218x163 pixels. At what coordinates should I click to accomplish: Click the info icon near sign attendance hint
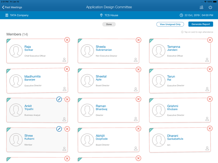(x=182, y=32)
